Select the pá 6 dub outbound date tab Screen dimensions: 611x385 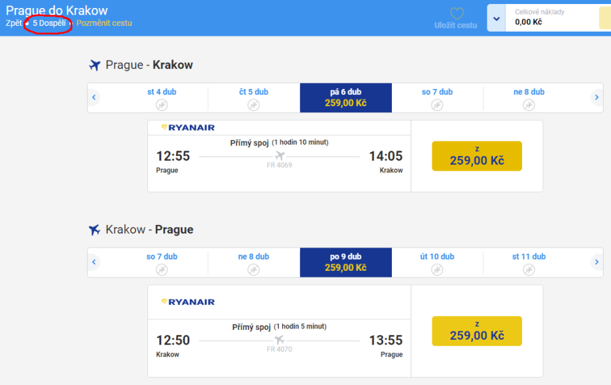pyautogui.click(x=345, y=98)
